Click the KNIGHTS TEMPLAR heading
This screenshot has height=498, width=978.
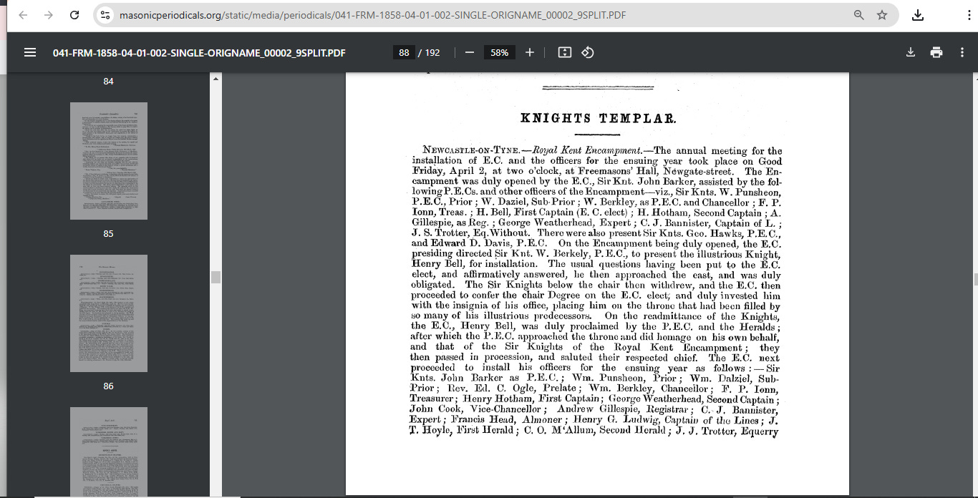[x=598, y=119]
